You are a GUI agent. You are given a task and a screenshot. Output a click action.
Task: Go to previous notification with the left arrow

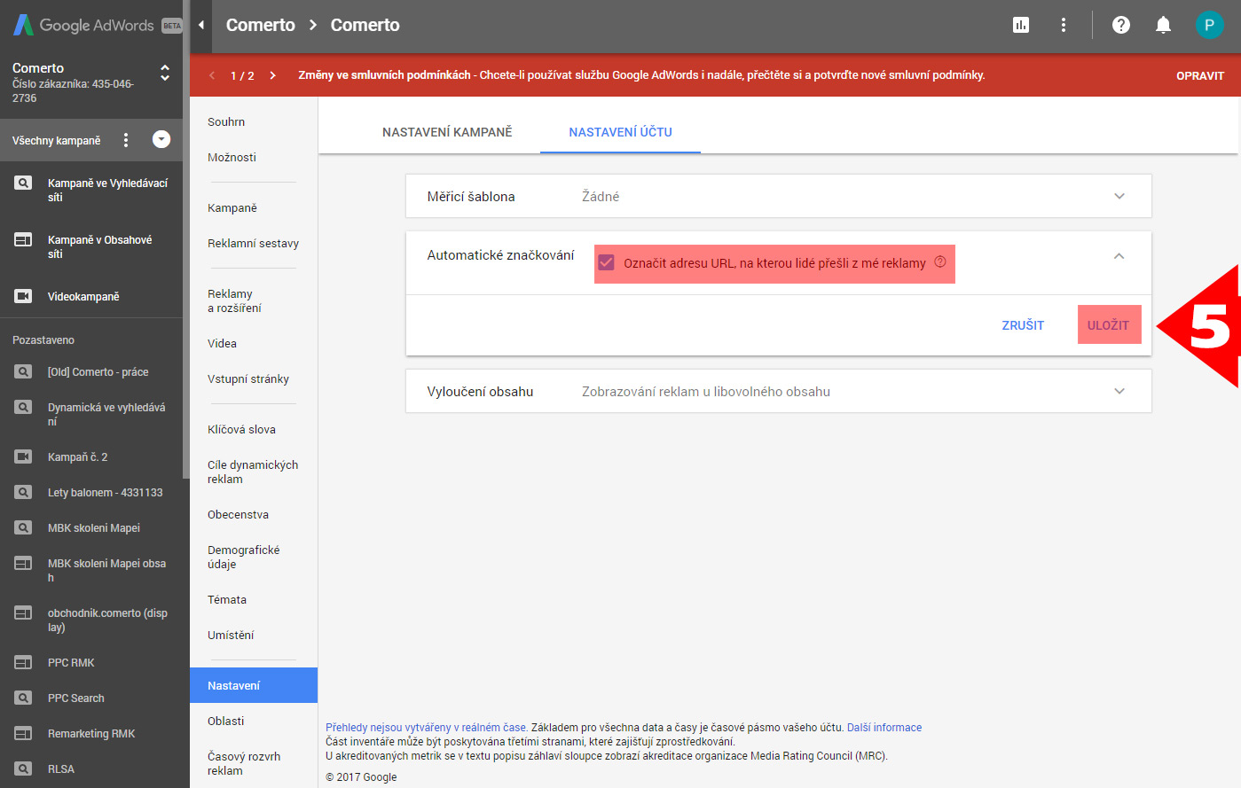click(212, 75)
